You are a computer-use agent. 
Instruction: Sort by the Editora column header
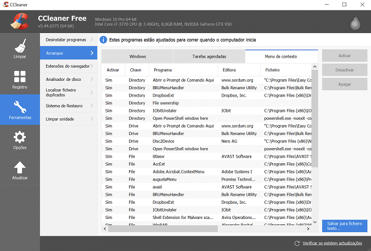(239, 70)
